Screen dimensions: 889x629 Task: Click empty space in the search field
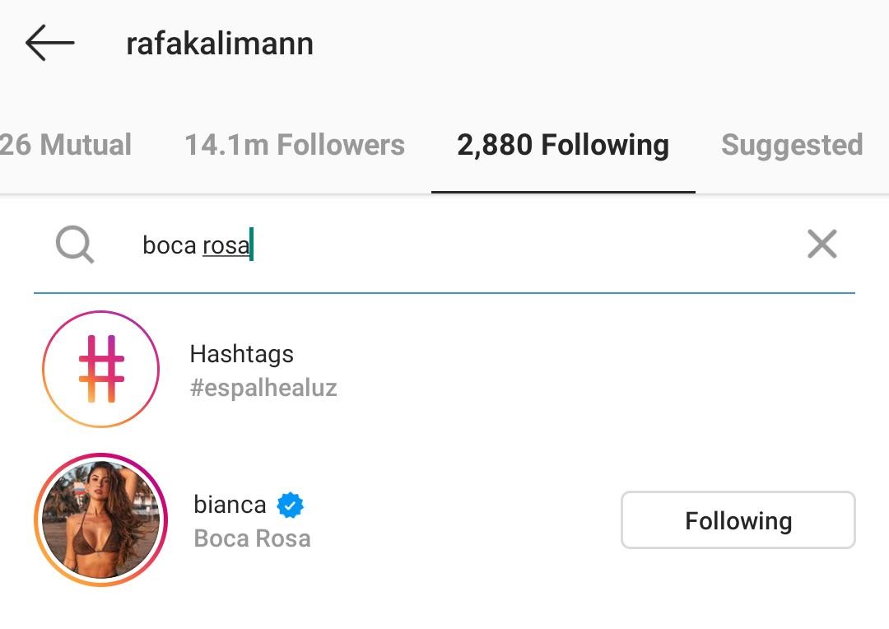[527, 245]
